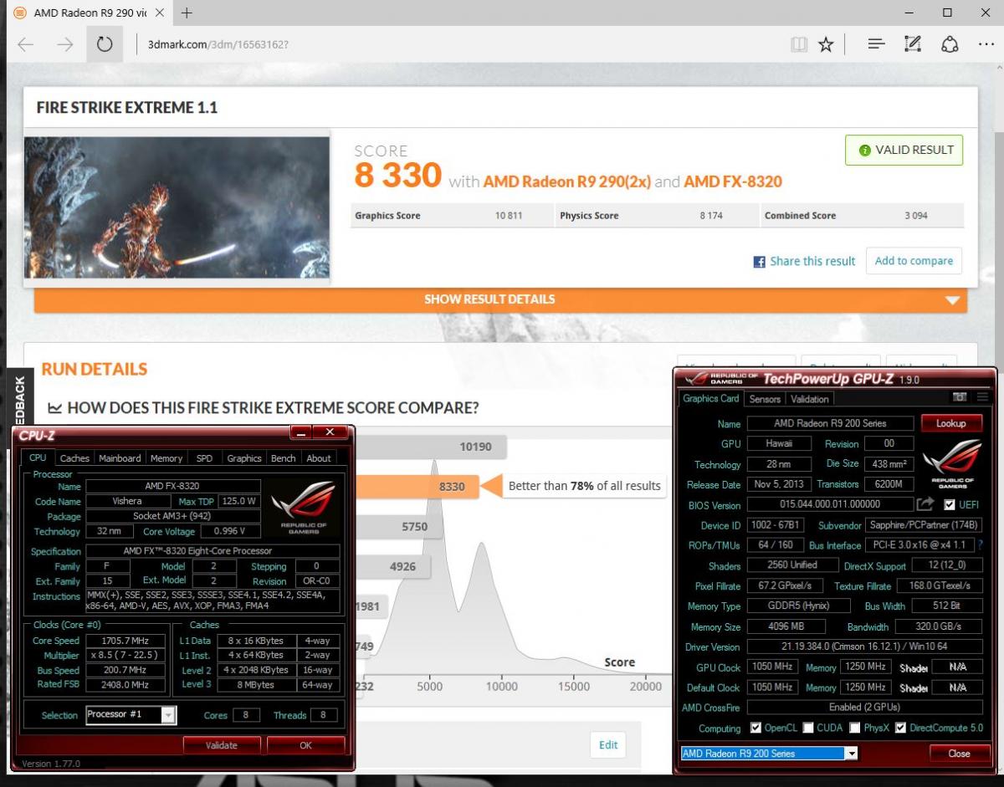The height and width of the screenshot is (787, 1004).
Task: Click the Fire Strike benchmark thumbnail image
Action: pos(177,208)
